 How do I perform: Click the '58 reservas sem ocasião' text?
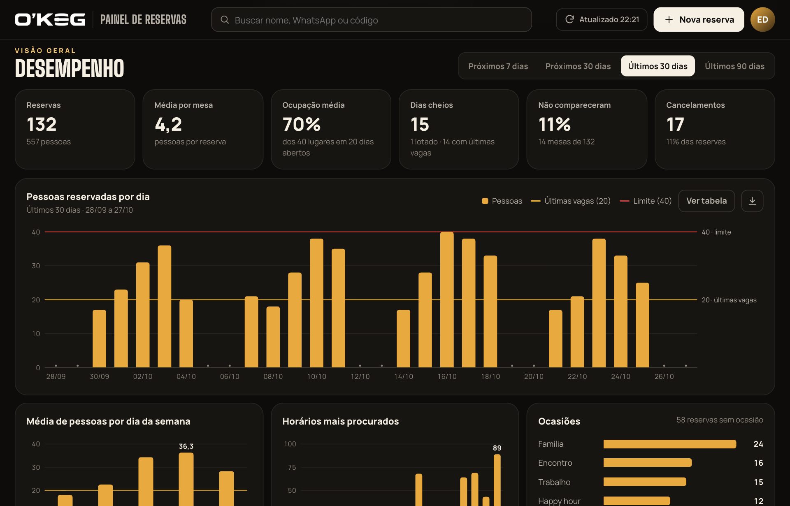pyautogui.click(x=720, y=420)
